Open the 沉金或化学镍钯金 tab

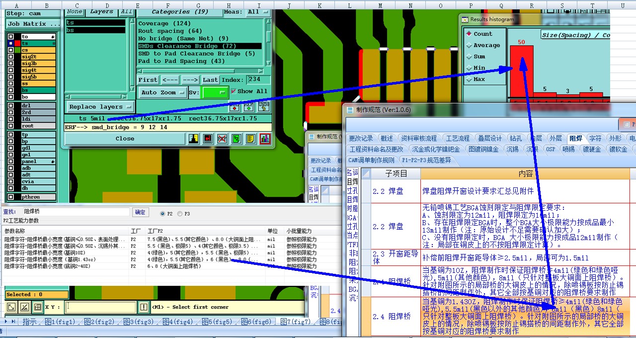click(x=436, y=149)
